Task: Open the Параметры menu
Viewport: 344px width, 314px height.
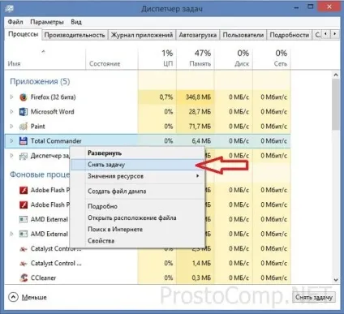Action: coord(47,22)
